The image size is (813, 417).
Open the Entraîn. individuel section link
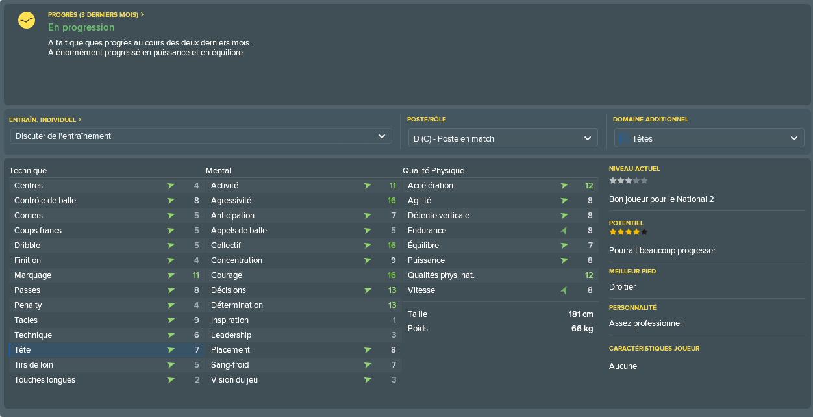pos(45,120)
